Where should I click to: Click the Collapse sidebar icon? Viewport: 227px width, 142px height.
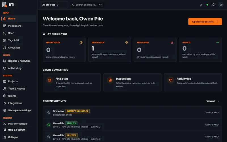click(x=5, y=137)
